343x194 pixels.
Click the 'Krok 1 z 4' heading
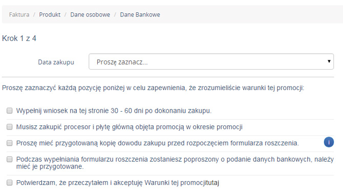click(19, 38)
